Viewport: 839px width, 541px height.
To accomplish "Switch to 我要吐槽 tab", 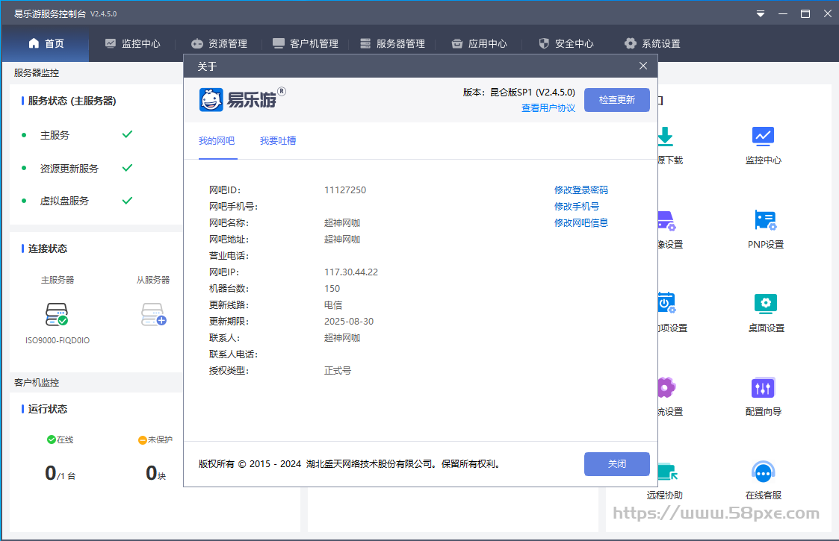I will [278, 140].
